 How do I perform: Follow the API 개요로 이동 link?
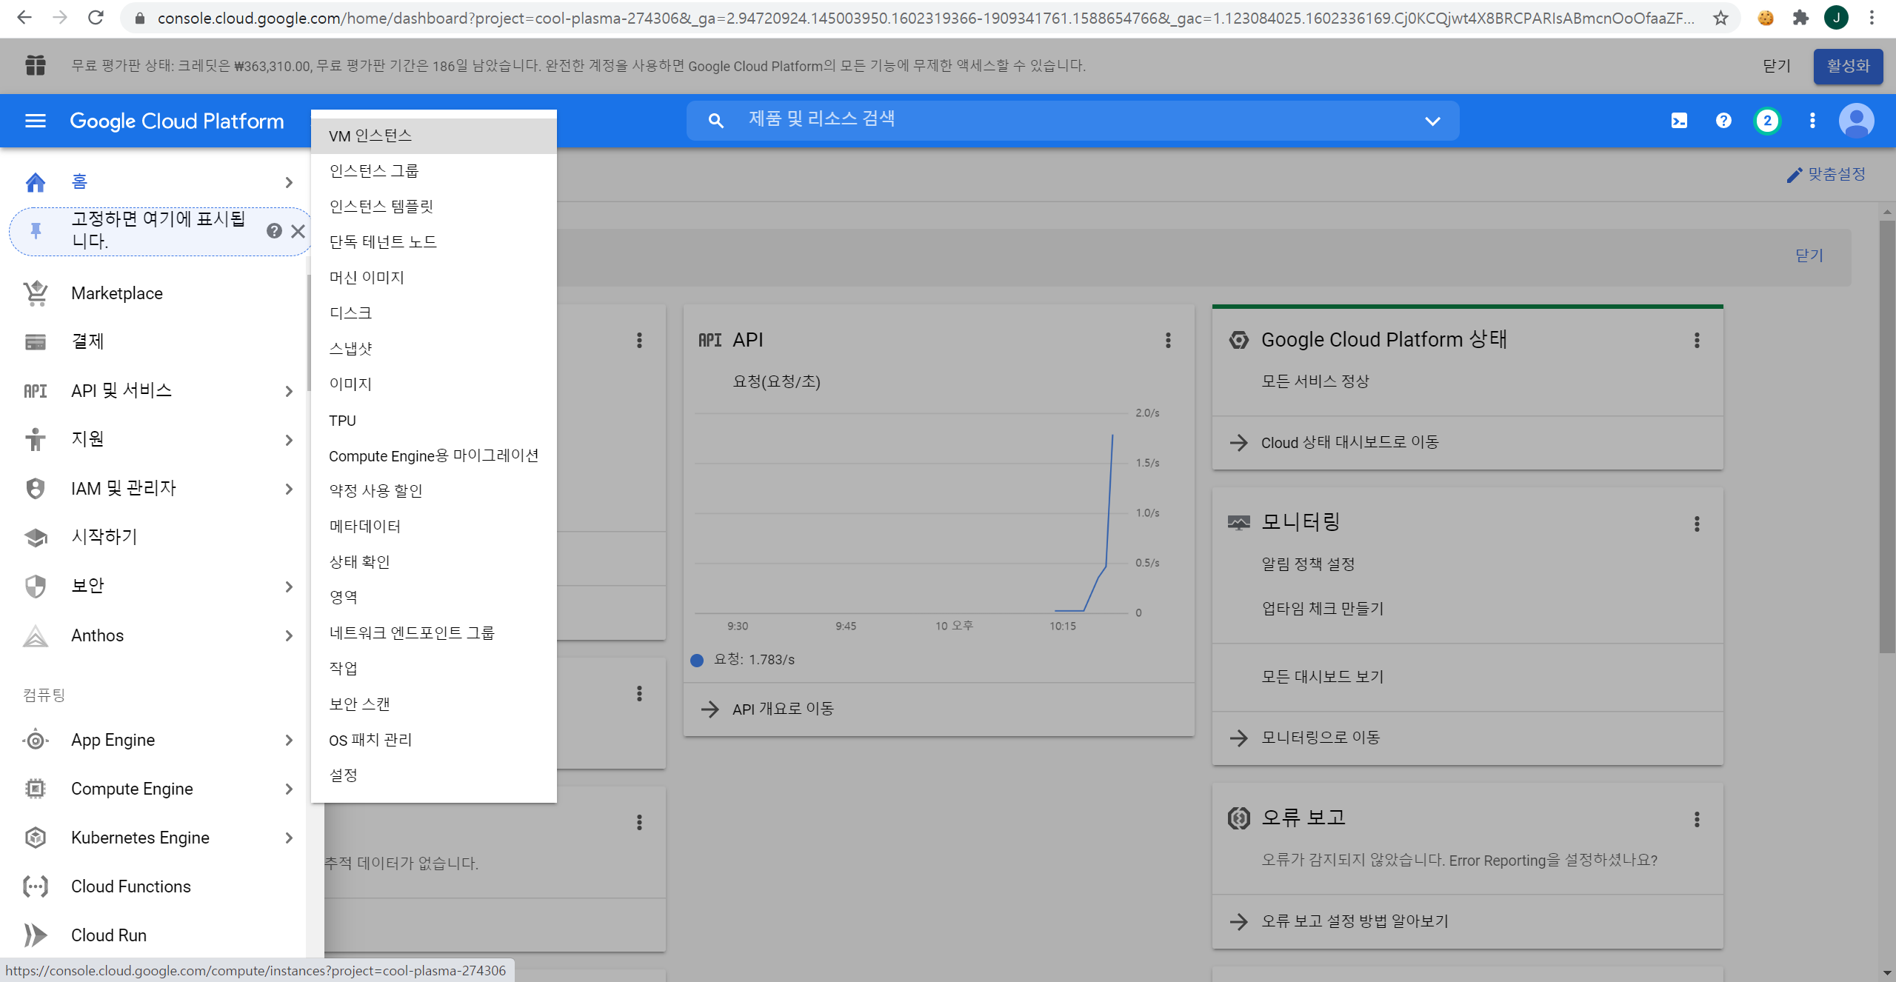coord(783,709)
